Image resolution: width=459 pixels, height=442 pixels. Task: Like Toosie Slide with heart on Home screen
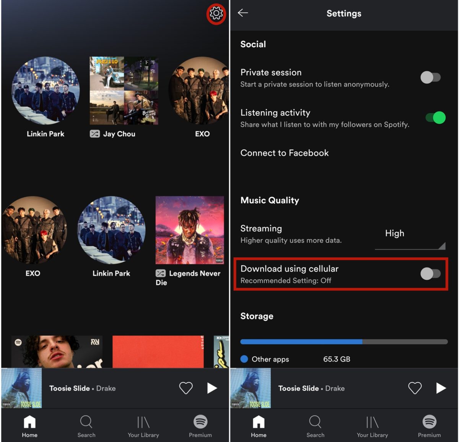pyautogui.click(x=186, y=388)
